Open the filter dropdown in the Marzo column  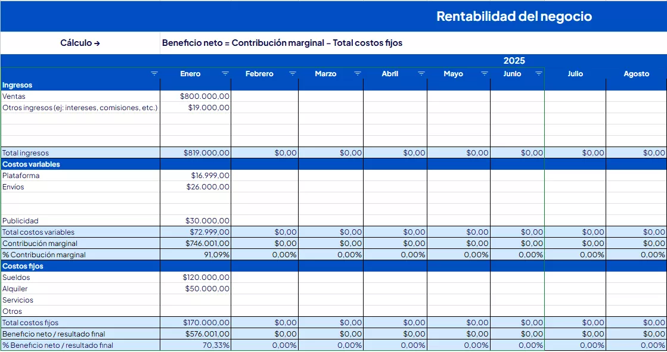pos(358,73)
